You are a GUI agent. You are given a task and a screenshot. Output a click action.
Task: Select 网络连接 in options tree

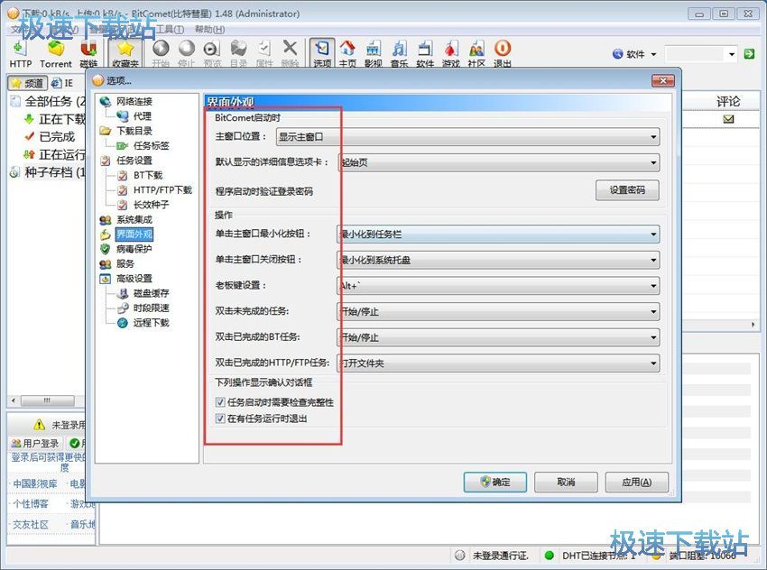tap(134, 102)
